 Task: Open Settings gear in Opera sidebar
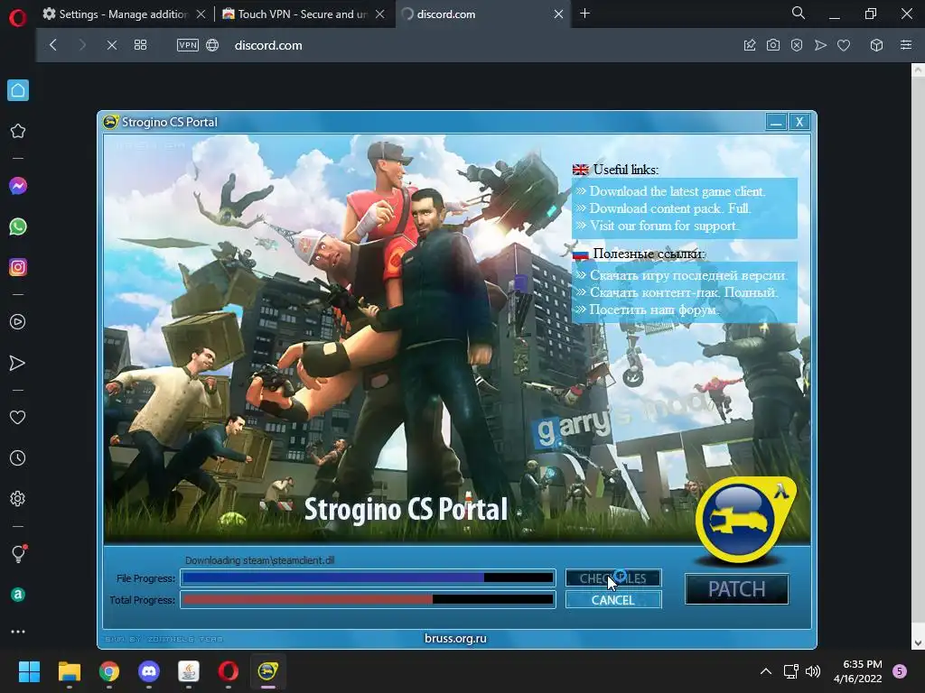(18, 498)
